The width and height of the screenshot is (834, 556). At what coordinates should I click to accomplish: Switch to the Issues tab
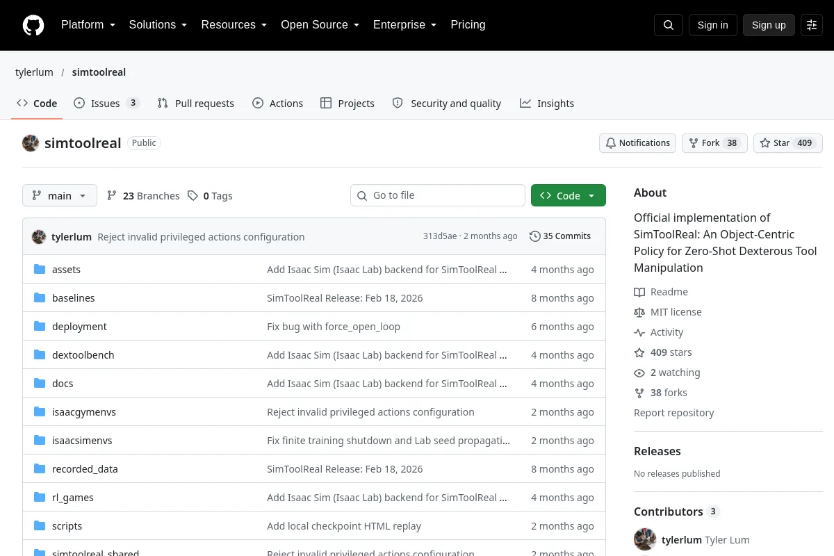[107, 103]
